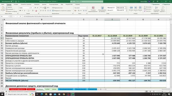Image resolution: width=172 pixels, height=96 pixels.
Task: Toggle the AutoSave switch in title bar
Action: tap(12, 2)
